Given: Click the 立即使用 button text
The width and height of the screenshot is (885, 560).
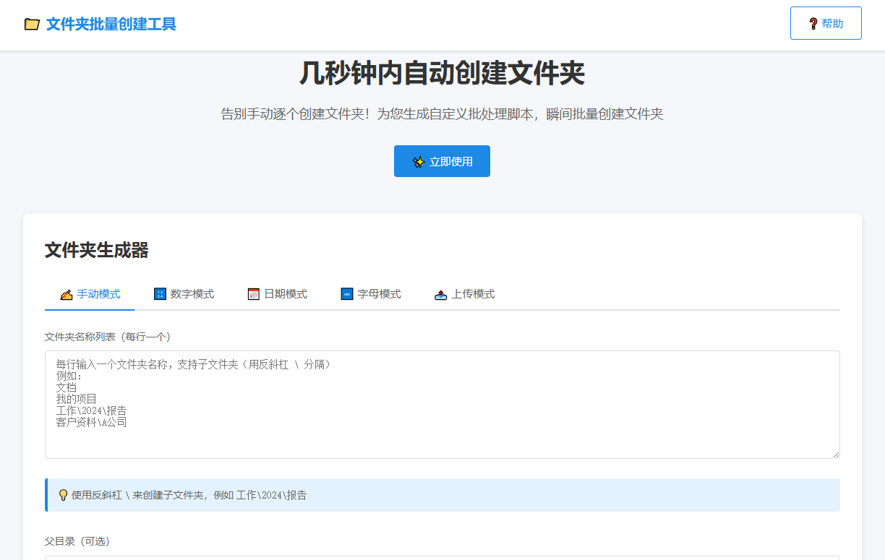Looking at the screenshot, I should (x=451, y=162).
